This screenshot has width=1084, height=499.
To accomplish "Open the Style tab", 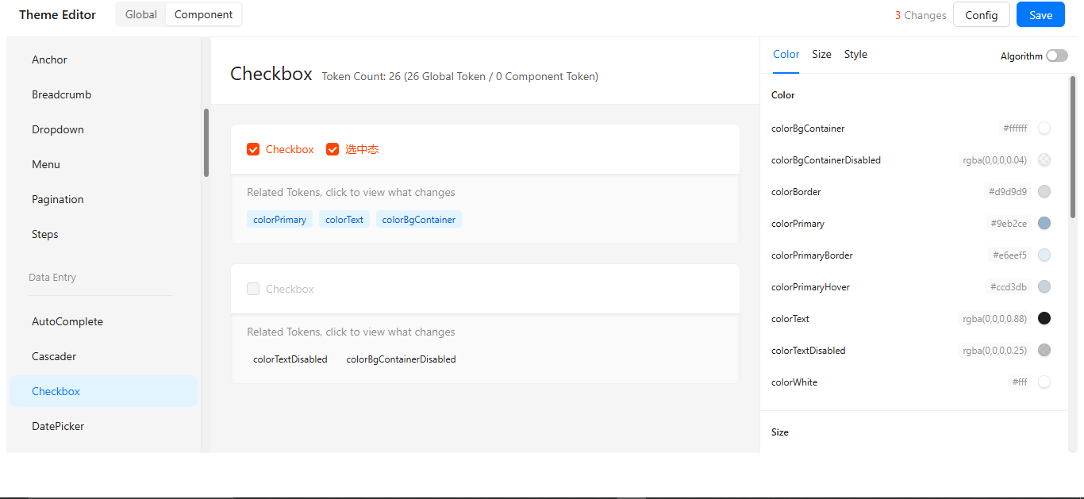I will coord(855,54).
